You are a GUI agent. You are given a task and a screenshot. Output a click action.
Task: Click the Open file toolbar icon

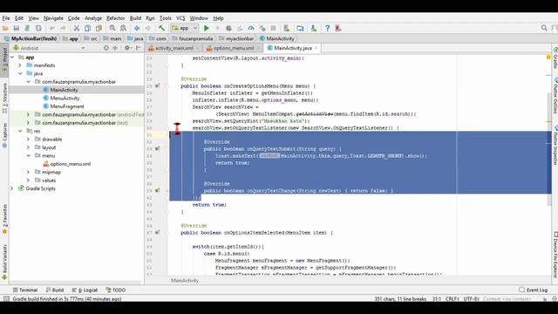5,28
